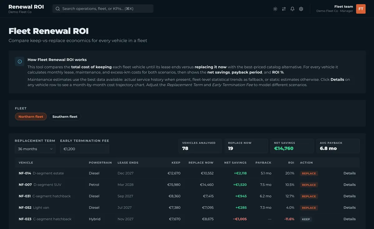Toggle the light theme sun icon
This screenshot has height=229, width=374.
(275, 9)
